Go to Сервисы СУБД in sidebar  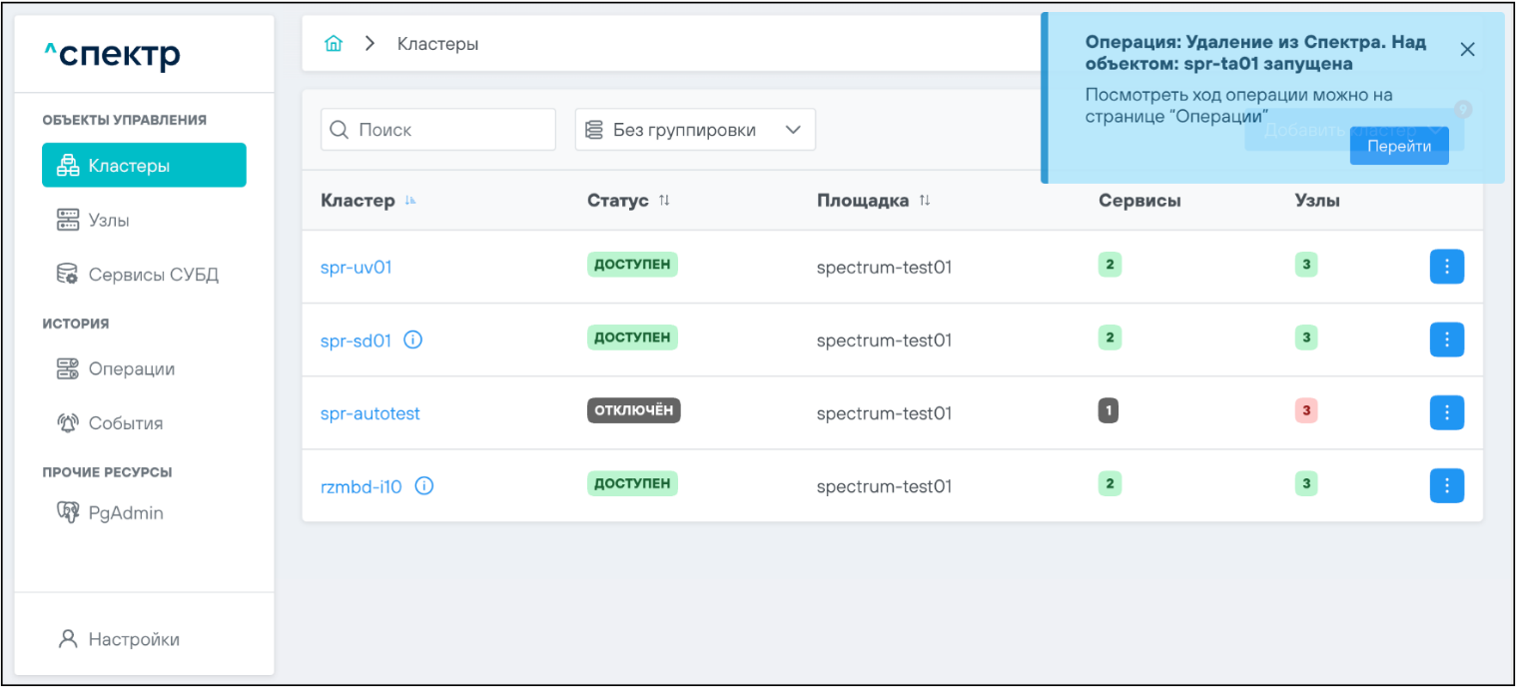pos(152,275)
